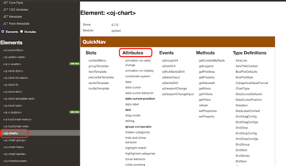Jump to the Attributes section heading

click(133, 53)
